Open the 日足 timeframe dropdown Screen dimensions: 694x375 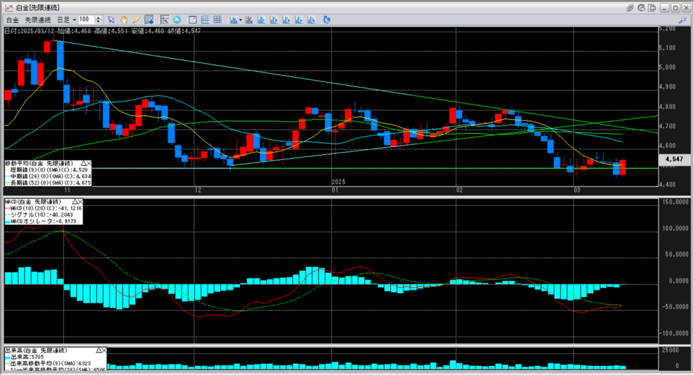[74, 20]
